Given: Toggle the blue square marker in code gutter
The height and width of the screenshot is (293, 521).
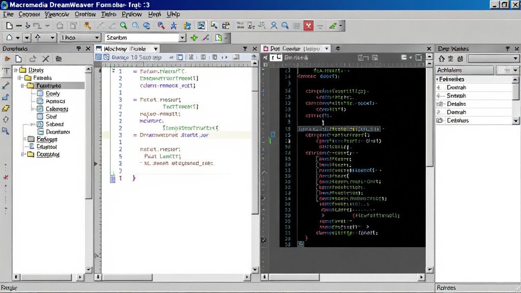Looking at the screenshot, I should [273, 134].
